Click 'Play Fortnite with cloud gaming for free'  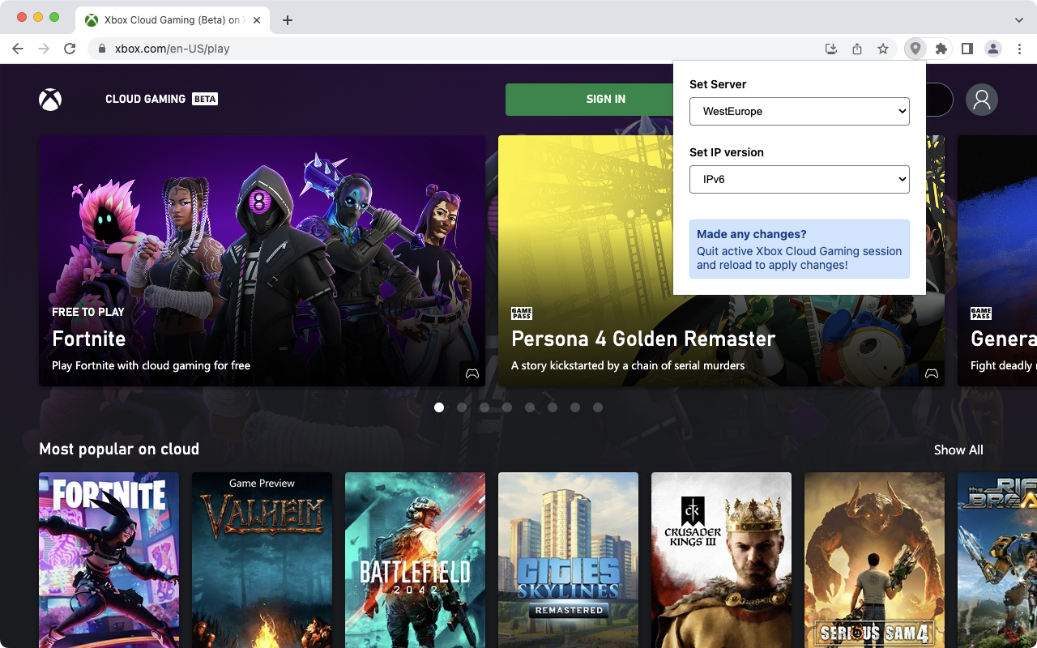151,365
